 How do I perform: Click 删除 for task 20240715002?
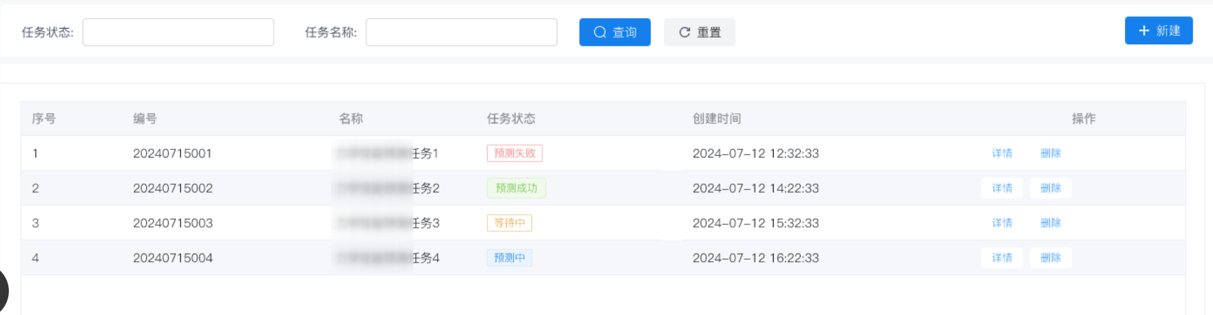tap(1051, 188)
